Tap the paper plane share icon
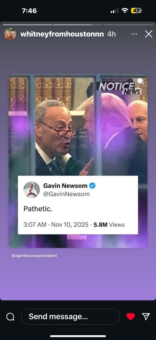This screenshot has width=156, height=340. tap(146, 317)
